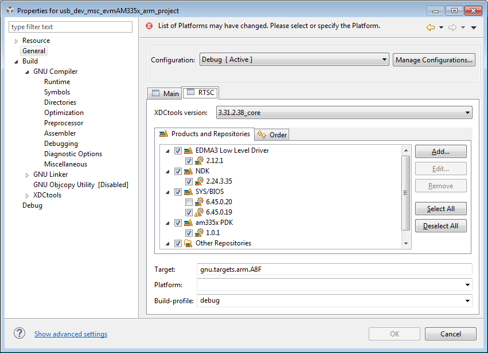Image resolution: width=488 pixels, height=353 pixels.
Task: Click the Target text field
Action: tap(334, 269)
